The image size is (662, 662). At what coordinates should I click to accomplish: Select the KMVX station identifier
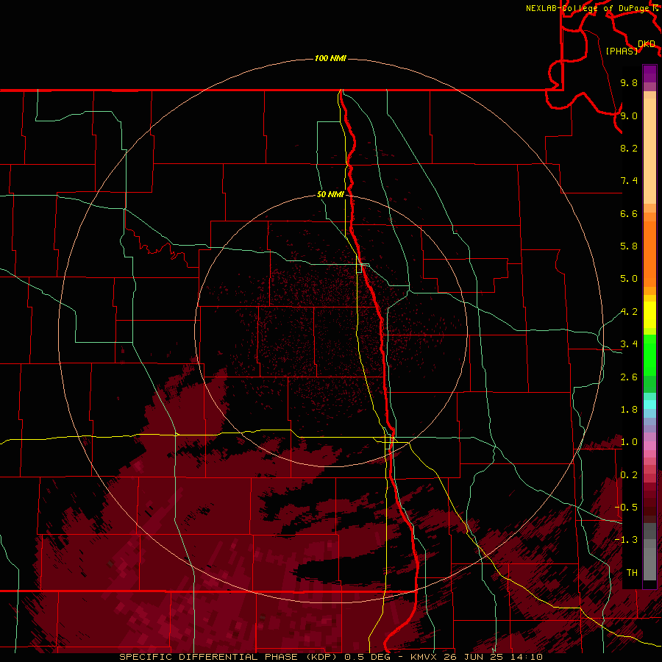[424, 657]
